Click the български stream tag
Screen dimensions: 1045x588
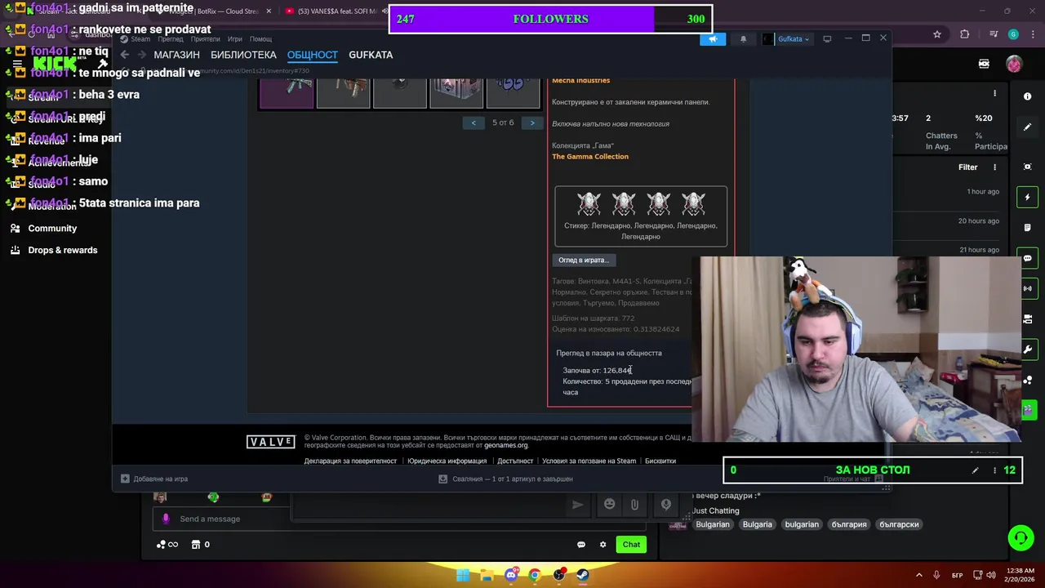point(899,524)
